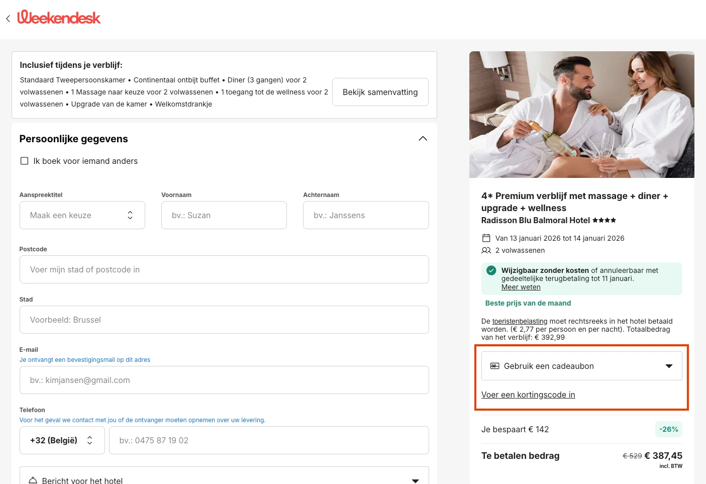
Task: Click the hotel room photo
Action: click(581, 115)
